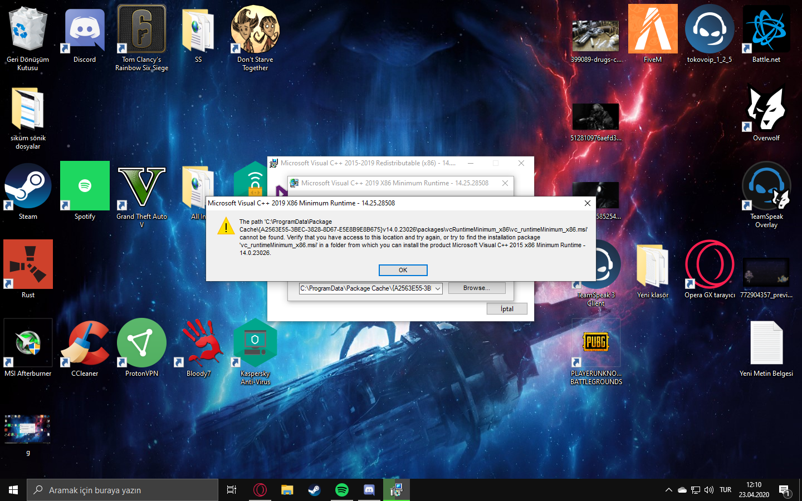Open the Package Cache path dropdown
The height and width of the screenshot is (501, 802).
click(x=438, y=288)
